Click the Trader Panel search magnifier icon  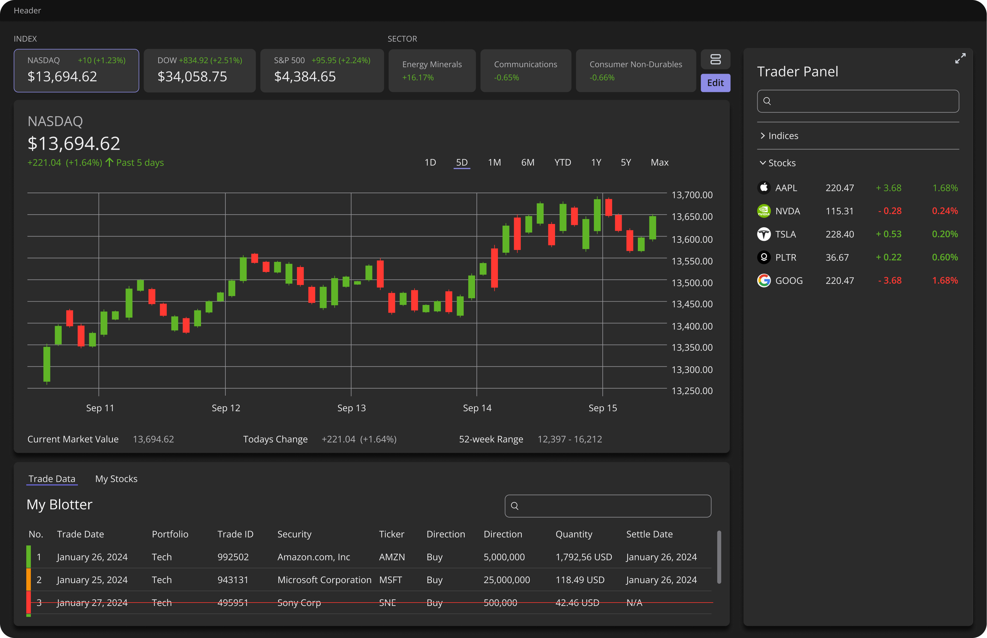point(767,101)
